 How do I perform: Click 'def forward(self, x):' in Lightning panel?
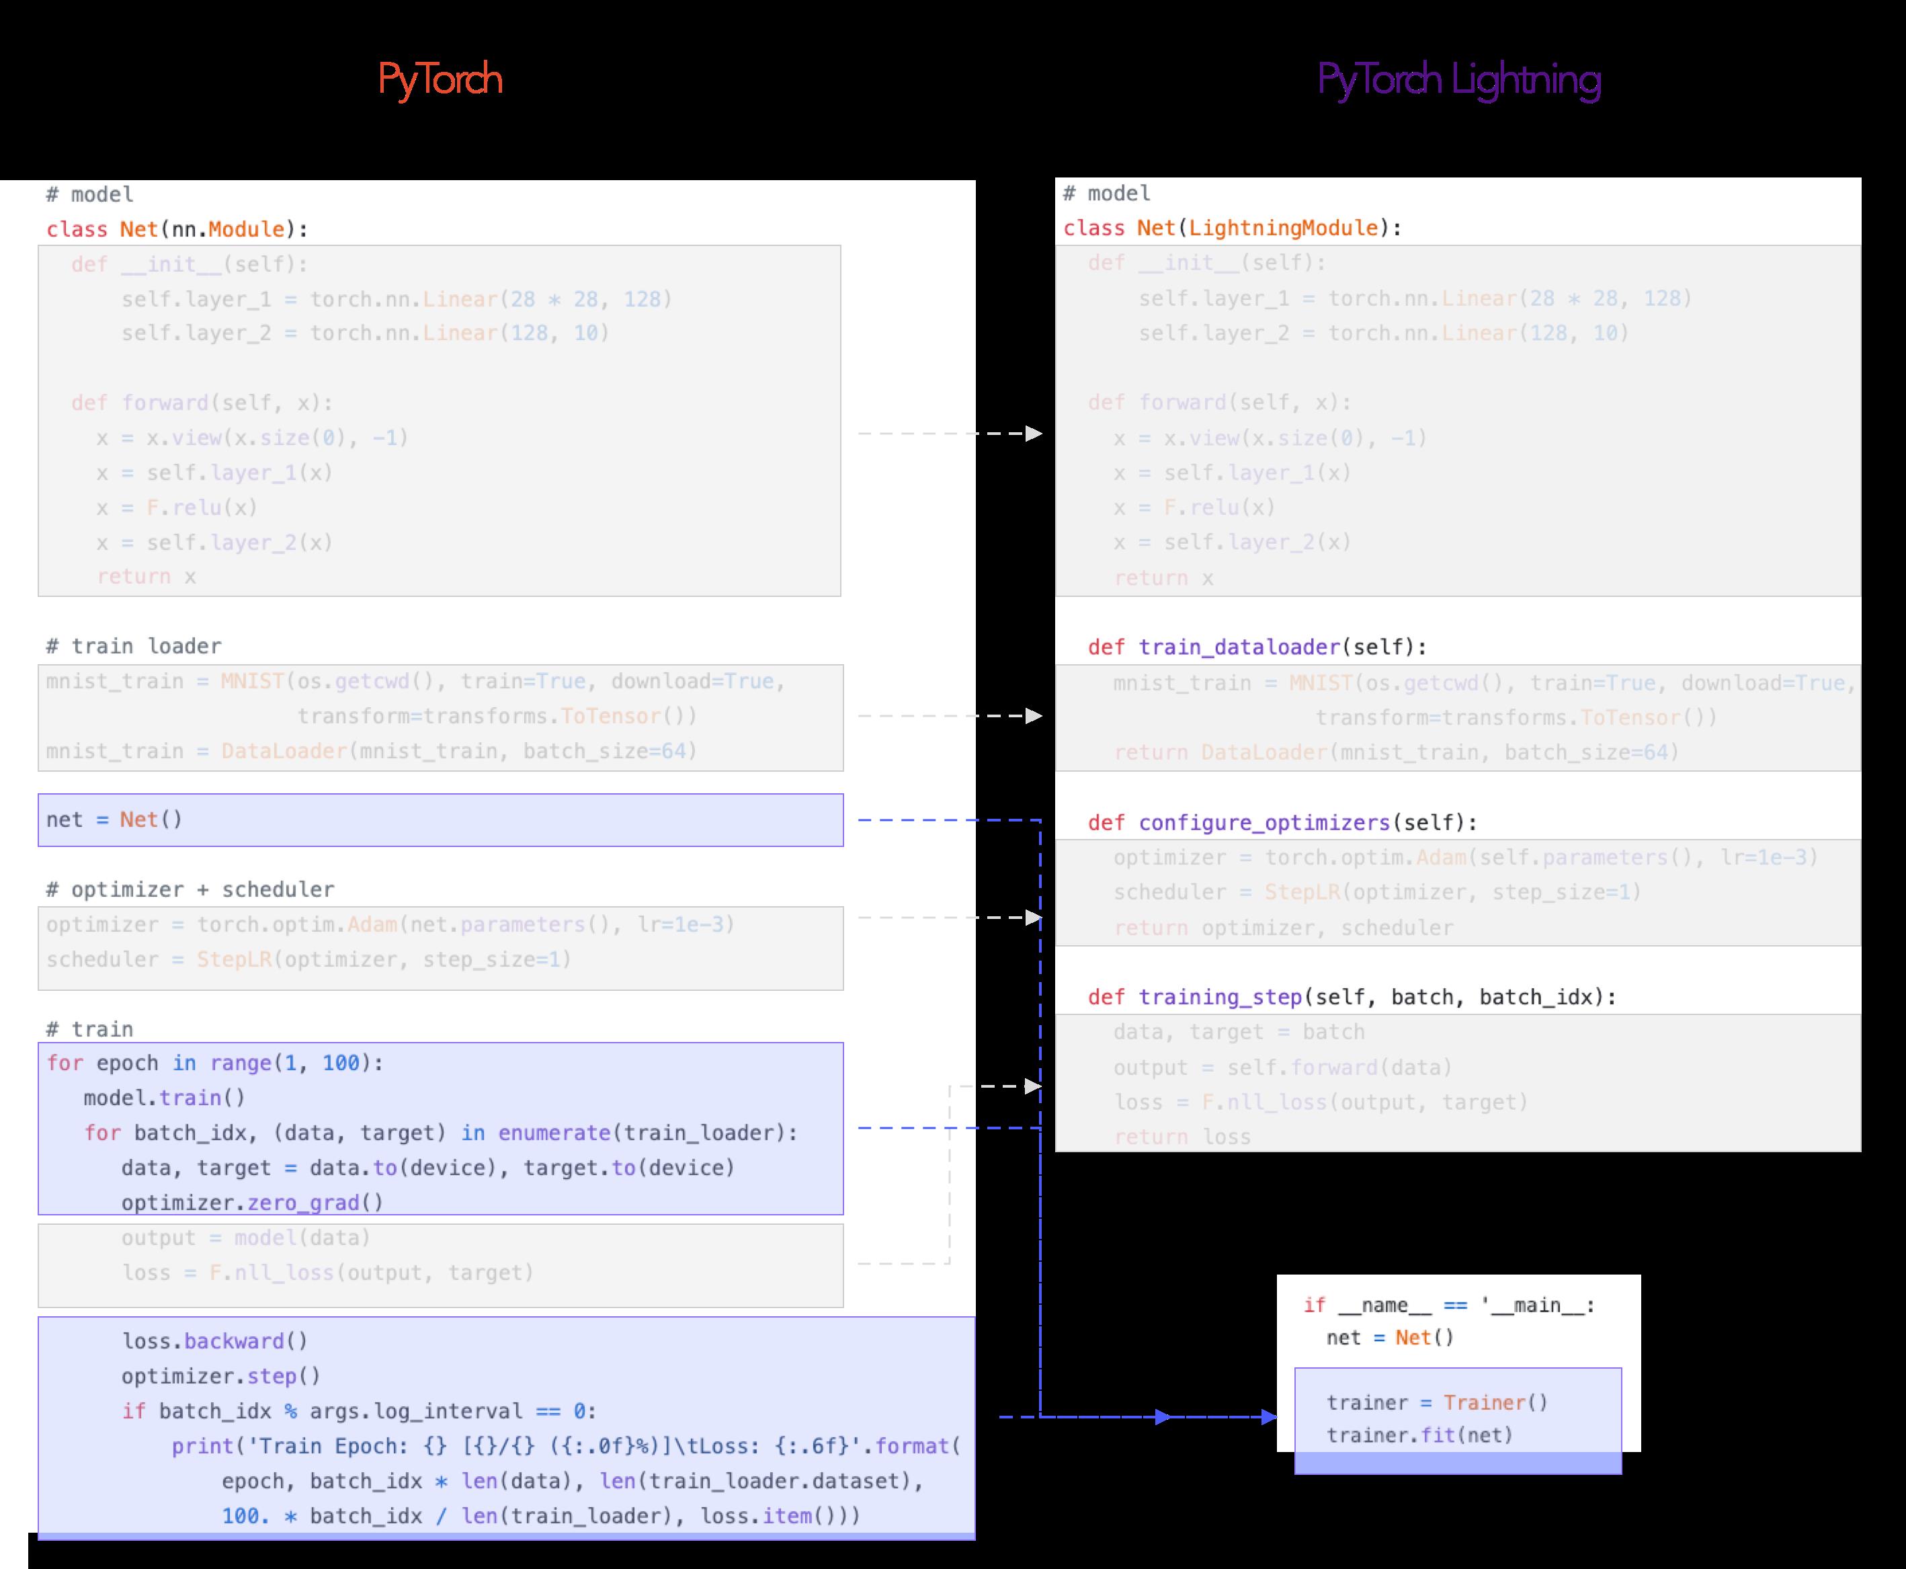click(1219, 402)
